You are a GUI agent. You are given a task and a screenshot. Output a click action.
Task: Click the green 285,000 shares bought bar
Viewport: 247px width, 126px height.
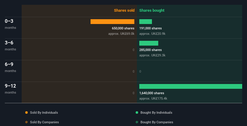point(149,43)
